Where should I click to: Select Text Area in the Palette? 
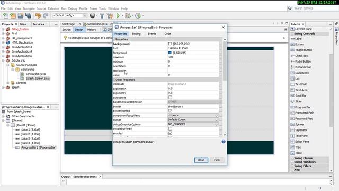point(301,90)
